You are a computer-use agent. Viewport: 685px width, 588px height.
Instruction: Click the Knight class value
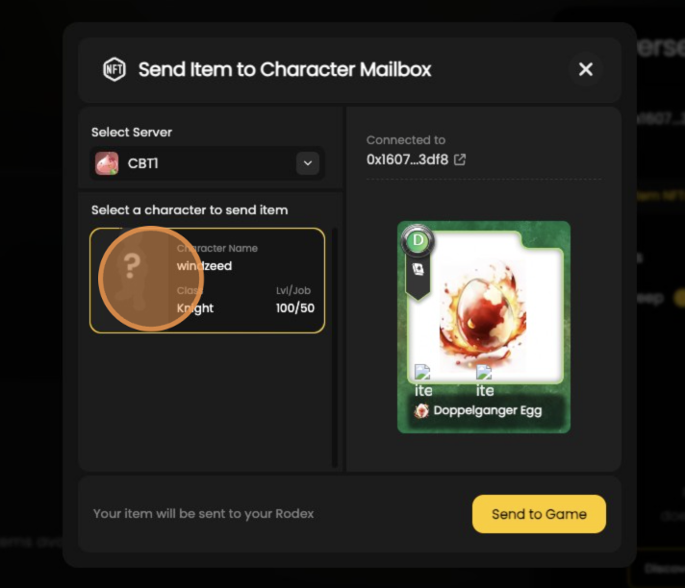click(x=195, y=308)
